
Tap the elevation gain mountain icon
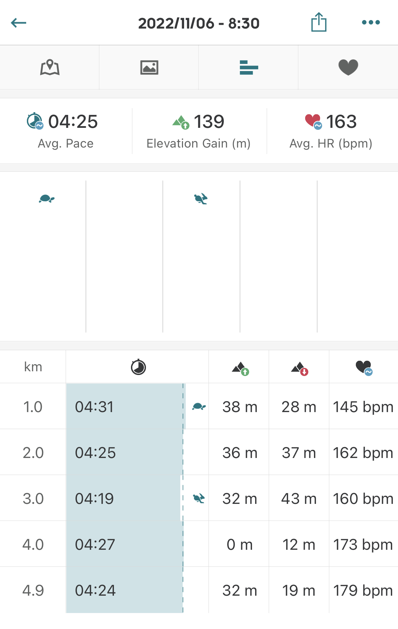181,122
